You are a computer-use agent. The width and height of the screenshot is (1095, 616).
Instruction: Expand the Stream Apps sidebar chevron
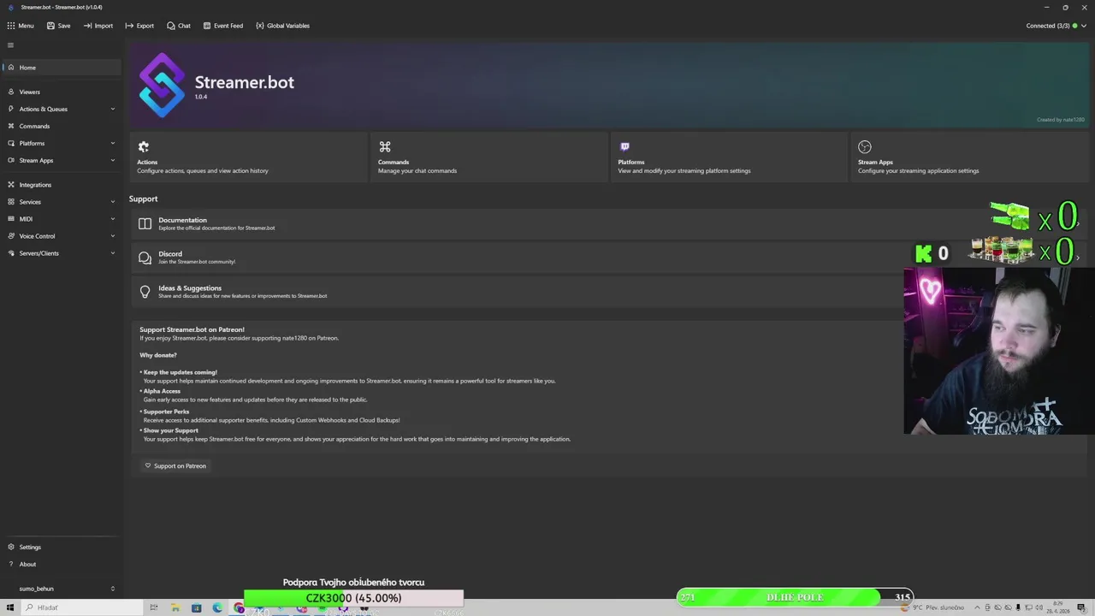pyautogui.click(x=112, y=160)
